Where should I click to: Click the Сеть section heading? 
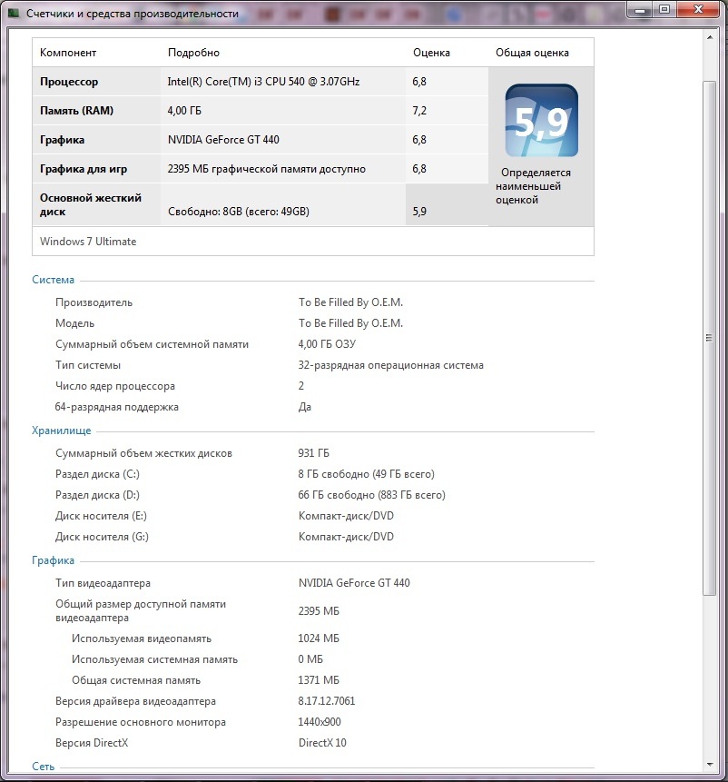43,767
